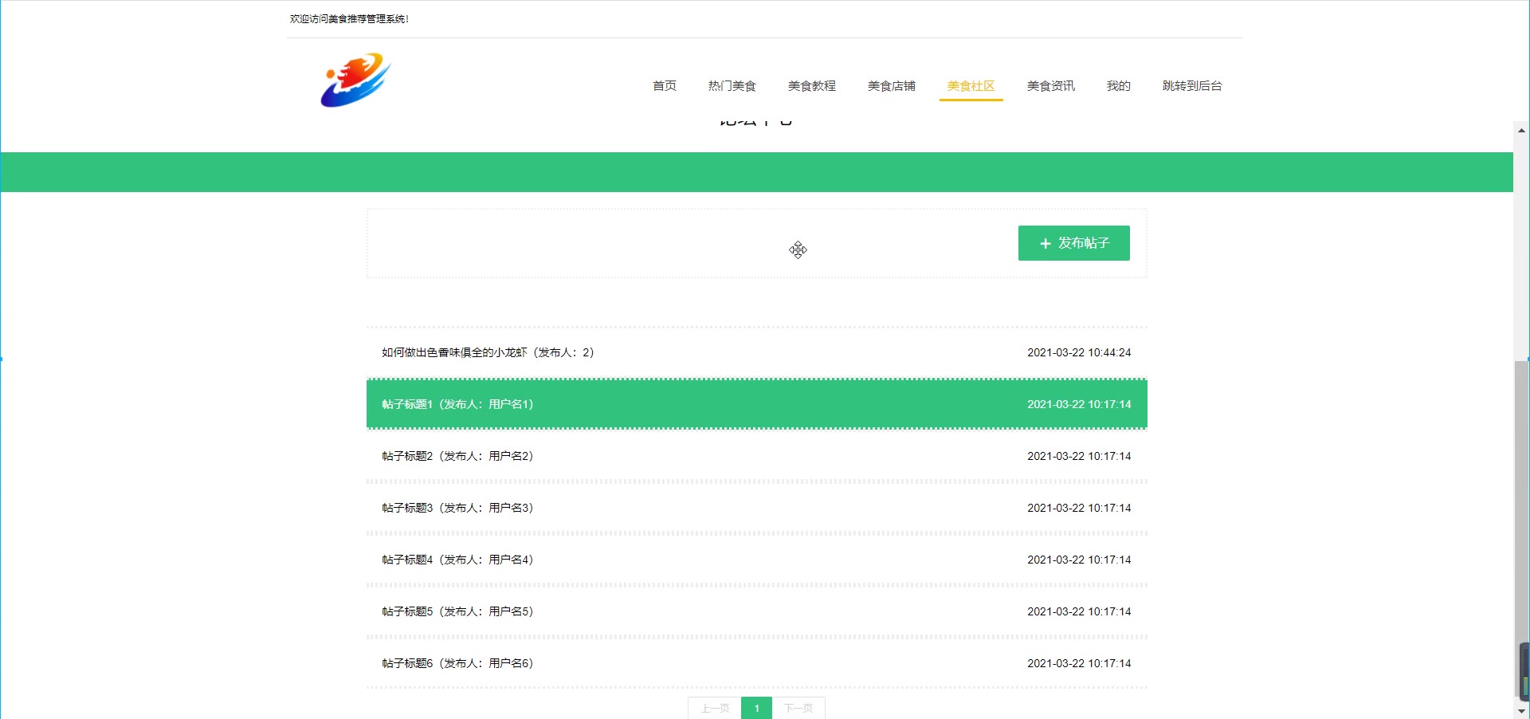This screenshot has width=1530, height=719.
Task: View post 帖子标题4 in list
Action: [x=457, y=560]
